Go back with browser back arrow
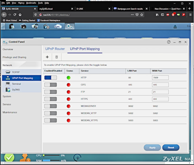194x165 pixels. point(4,15)
